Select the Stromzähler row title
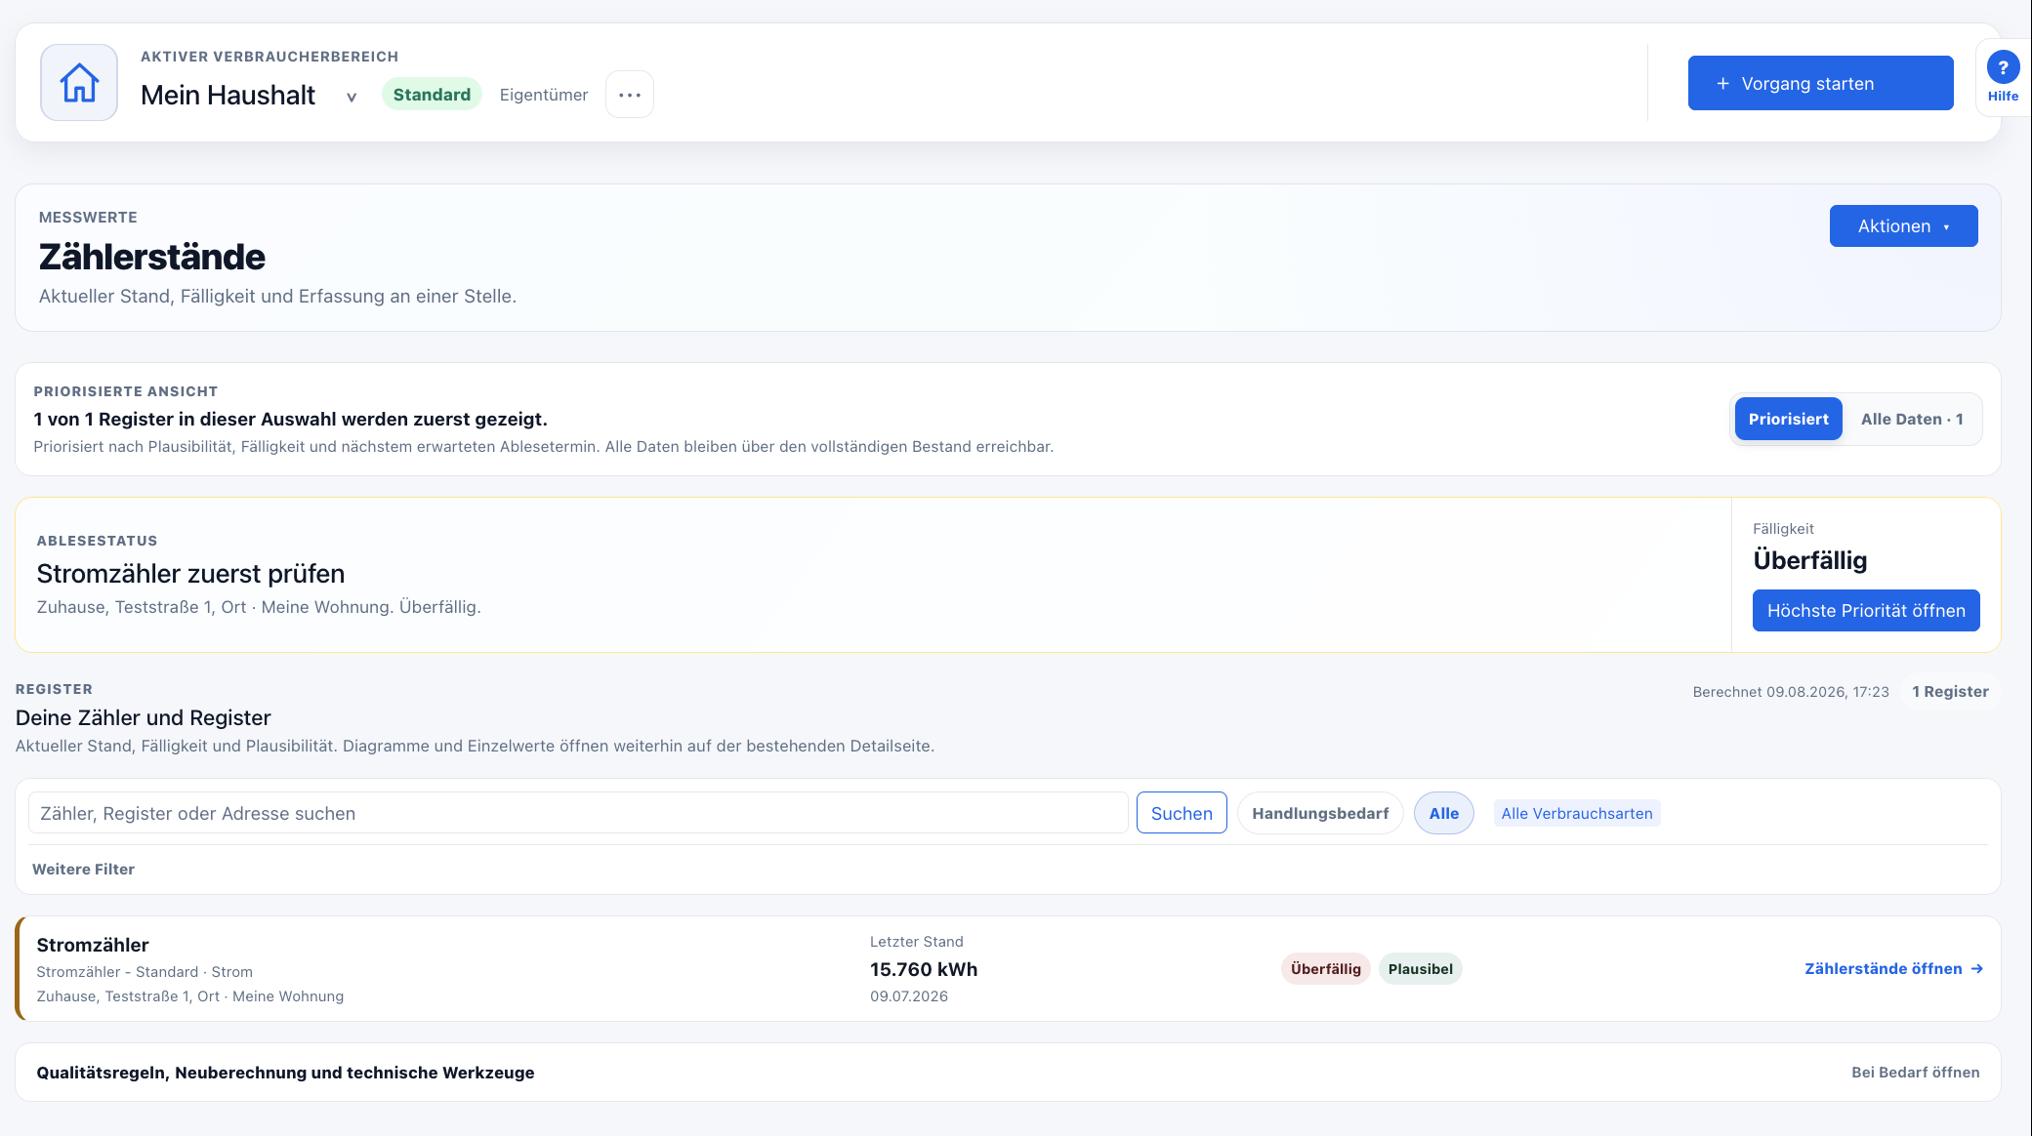Screen dimensions: 2032x1136 point(93,945)
